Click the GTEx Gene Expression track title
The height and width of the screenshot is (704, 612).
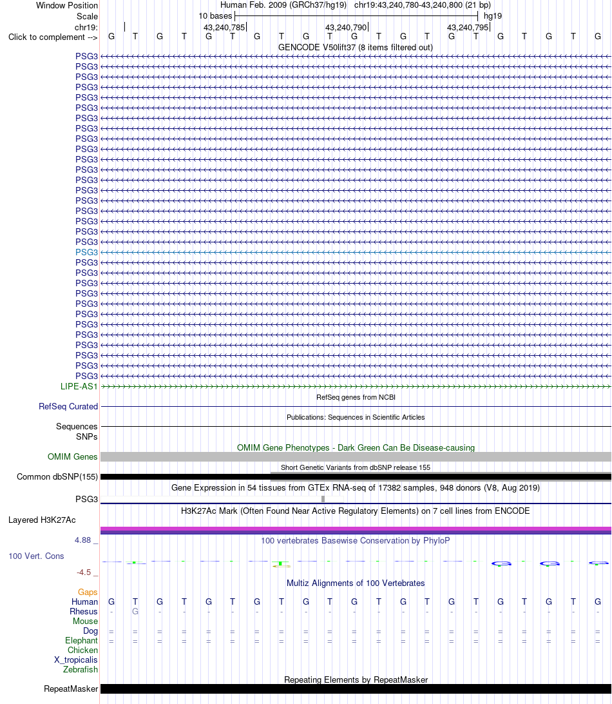[x=356, y=487]
